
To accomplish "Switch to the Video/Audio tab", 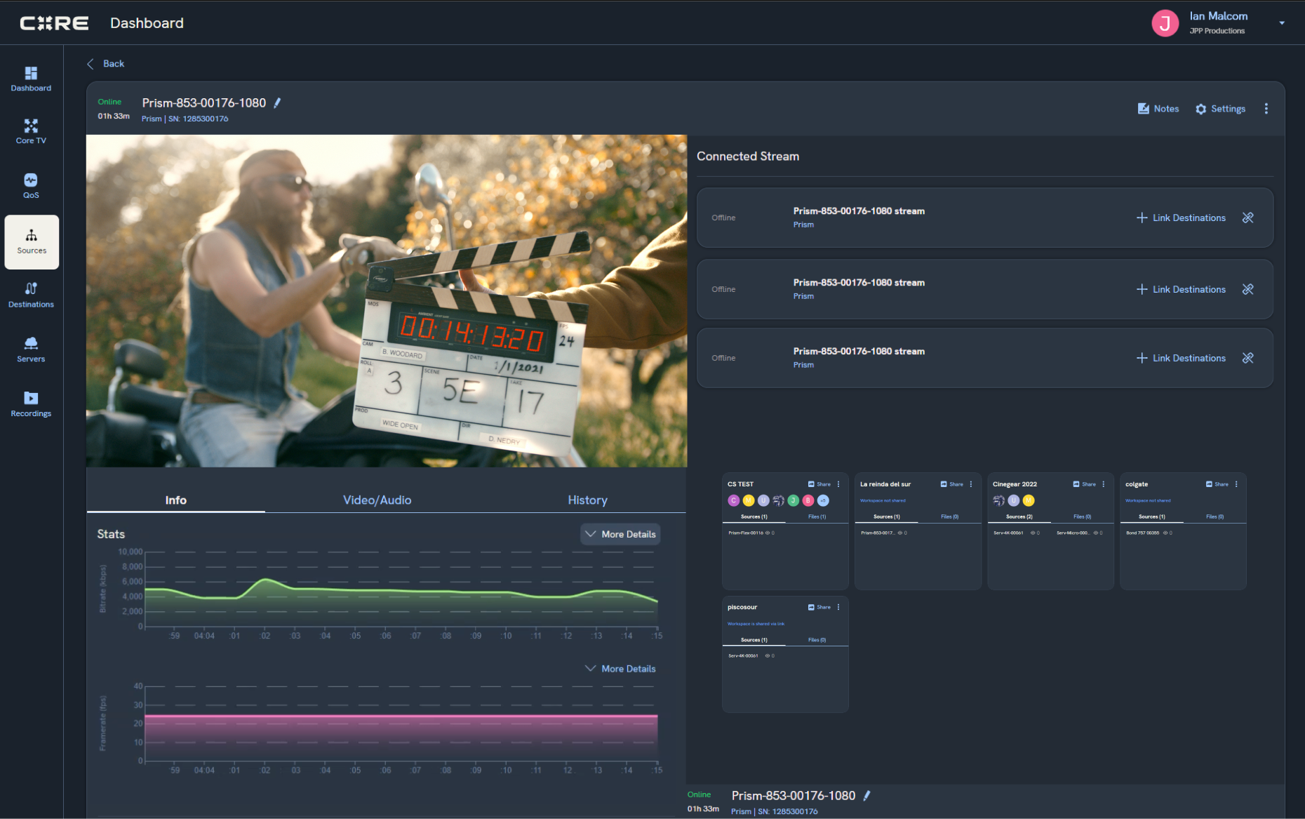I will point(377,500).
